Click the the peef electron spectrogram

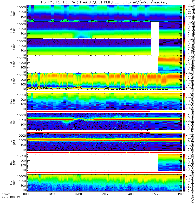click(104, 81)
